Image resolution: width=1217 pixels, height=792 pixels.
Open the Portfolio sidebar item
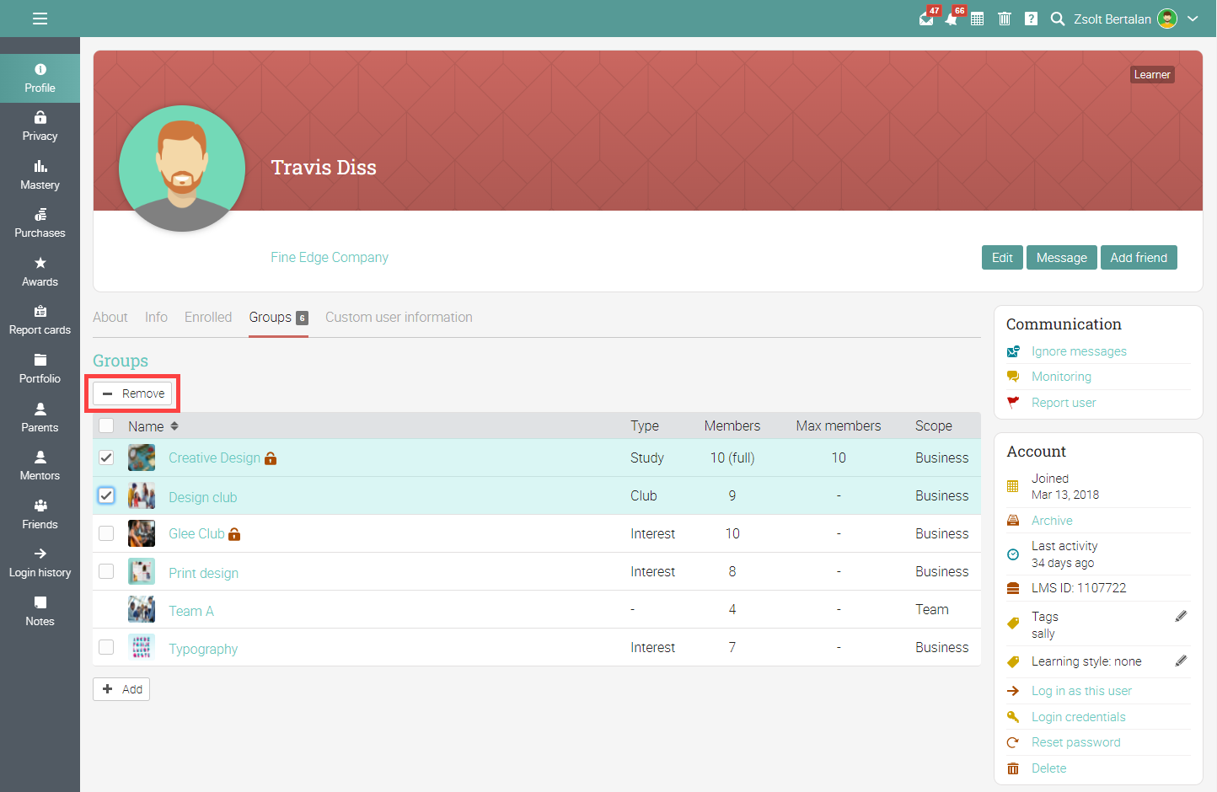pyautogui.click(x=40, y=369)
